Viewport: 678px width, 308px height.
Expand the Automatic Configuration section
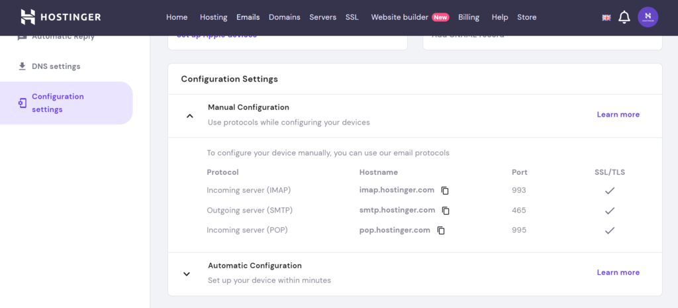(x=187, y=274)
